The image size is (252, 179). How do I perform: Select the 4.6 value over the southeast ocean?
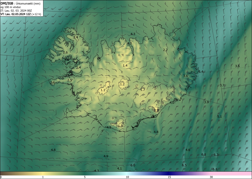(188, 150)
